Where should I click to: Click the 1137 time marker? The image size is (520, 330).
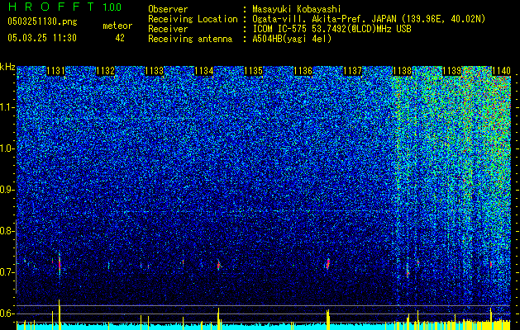[352, 71]
